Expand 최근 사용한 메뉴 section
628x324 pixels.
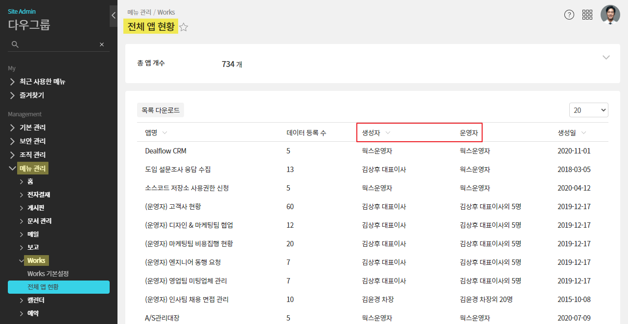(x=13, y=82)
